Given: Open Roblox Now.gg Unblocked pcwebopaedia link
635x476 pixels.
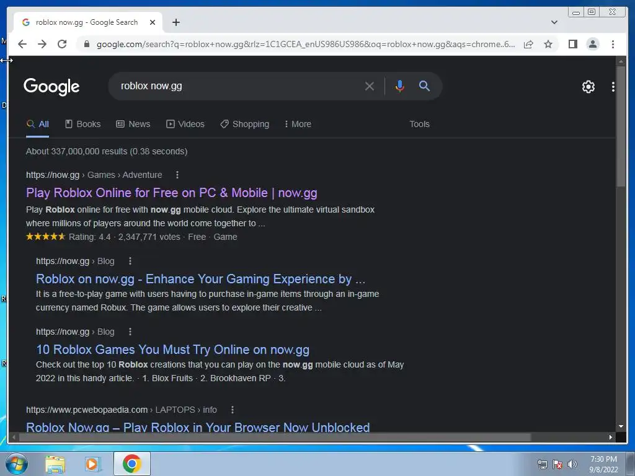Looking at the screenshot, I should coord(198,426).
